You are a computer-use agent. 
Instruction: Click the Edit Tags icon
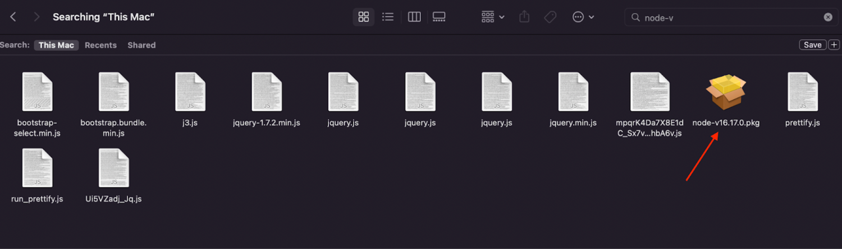[550, 17]
